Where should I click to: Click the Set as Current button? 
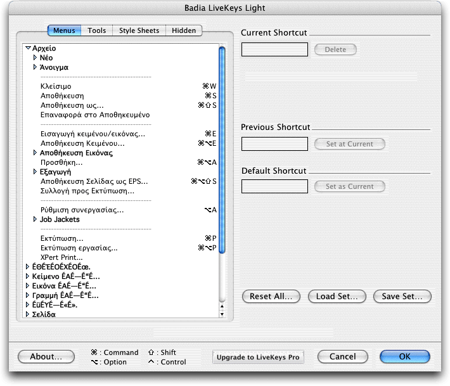350,186
